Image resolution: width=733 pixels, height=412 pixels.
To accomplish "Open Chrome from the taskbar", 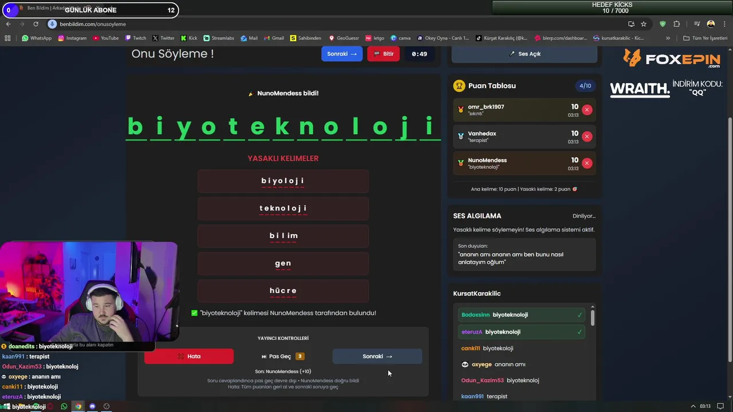I will pyautogui.click(x=78, y=406).
